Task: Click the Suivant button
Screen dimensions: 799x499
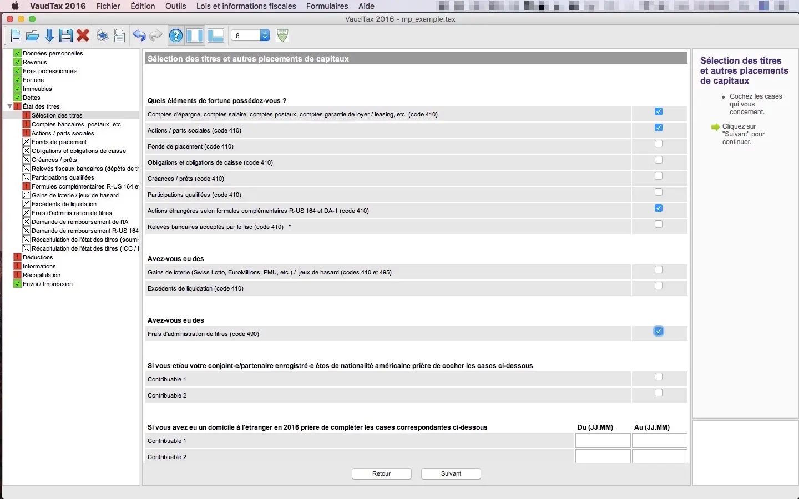Action: tap(451, 473)
